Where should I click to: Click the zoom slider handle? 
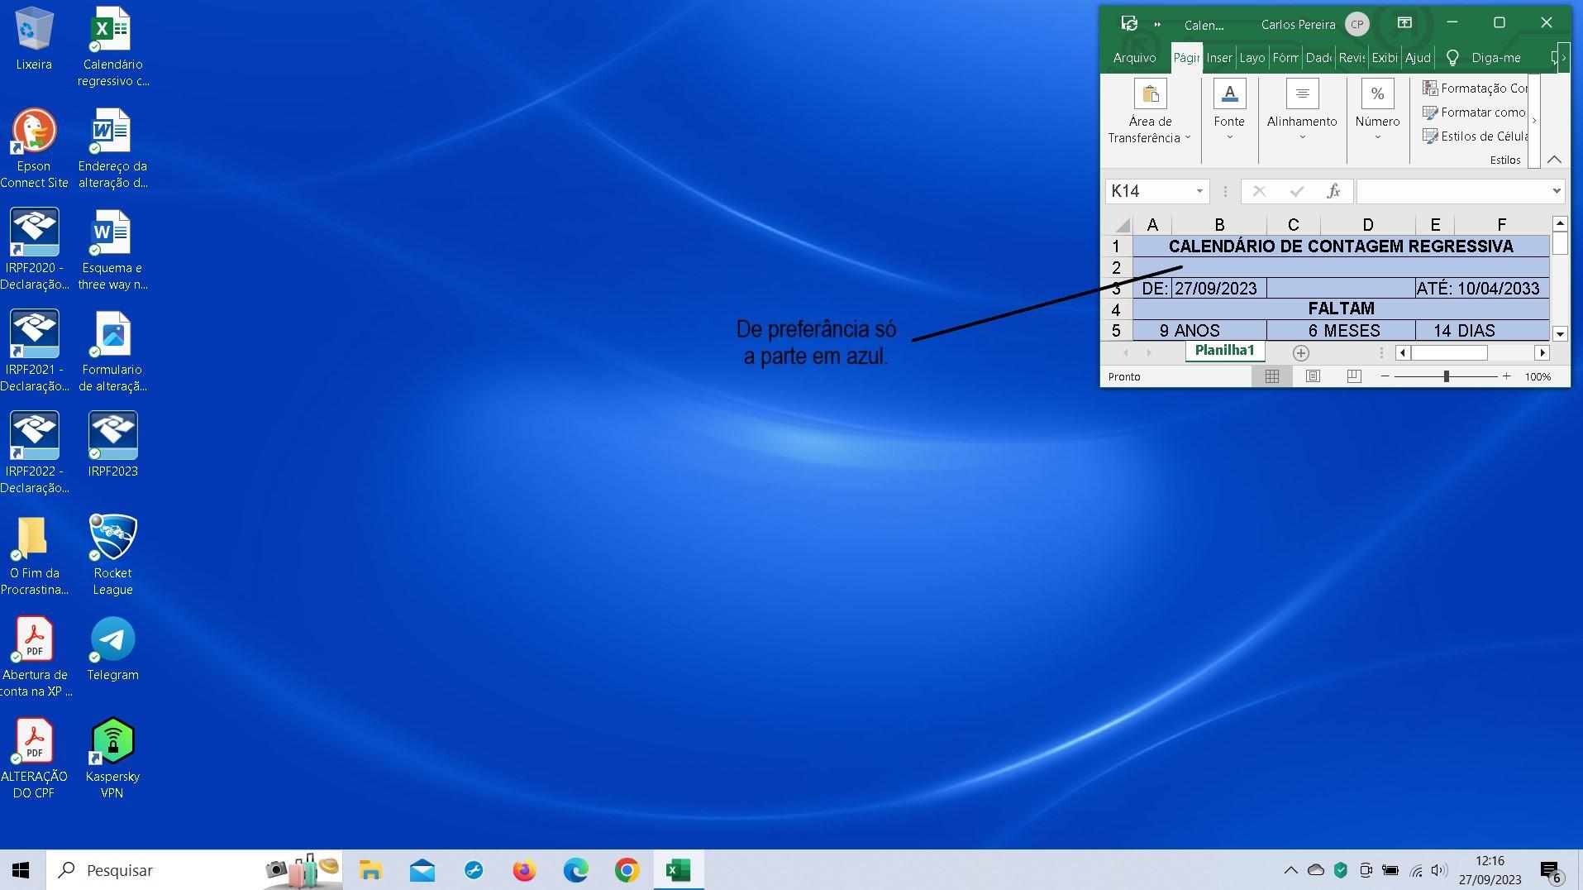pos(1446,376)
